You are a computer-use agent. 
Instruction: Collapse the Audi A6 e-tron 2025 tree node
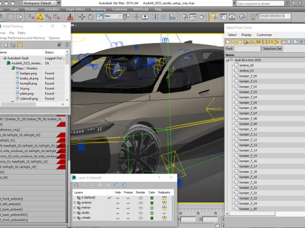pyautogui.click(x=227, y=60)
